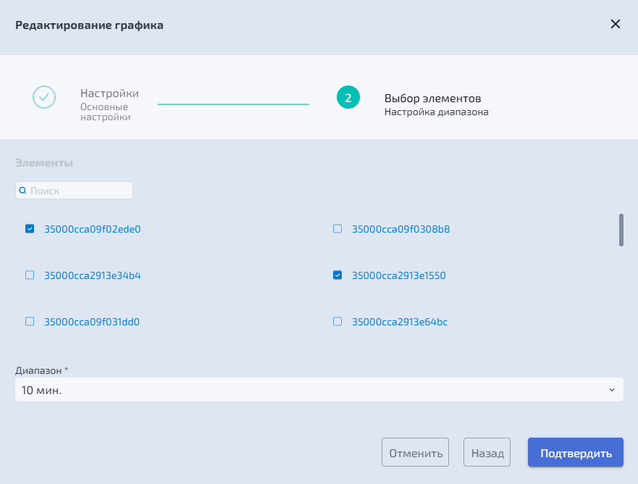Open link 35000cca2913e34b4
This screenshot has height=484, width=638.
click(x=93, y=275)
